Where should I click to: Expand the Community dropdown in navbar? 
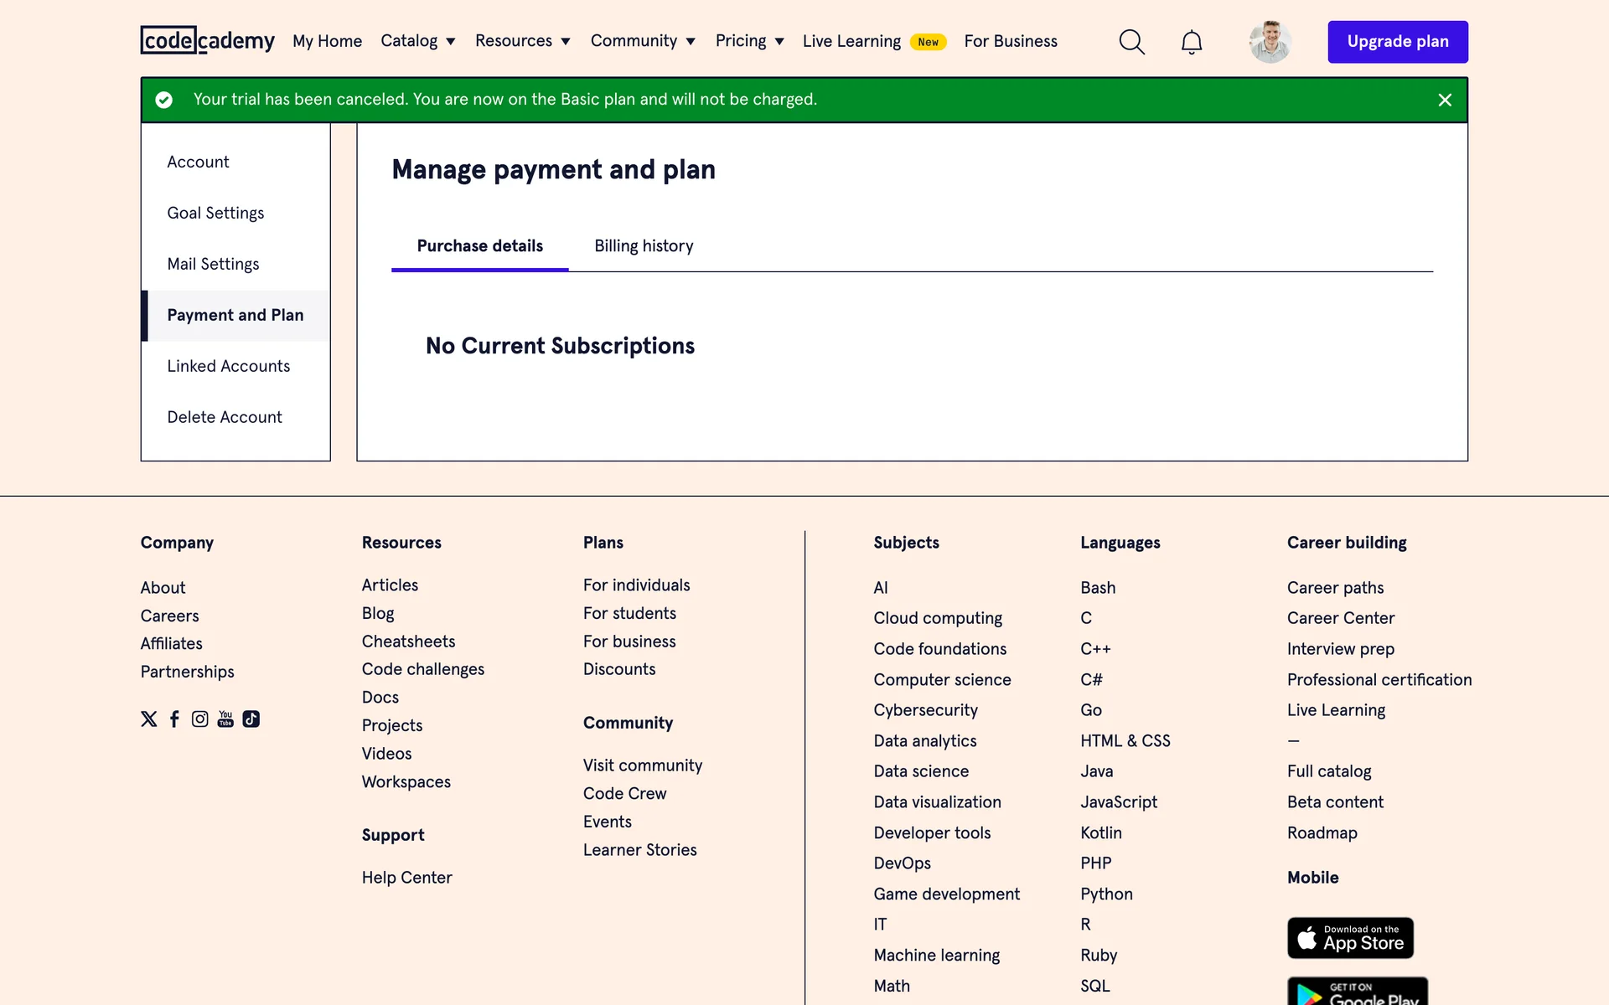(x=642, y=41)
